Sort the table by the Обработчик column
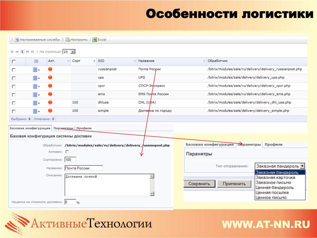 (x=257, y=61)
